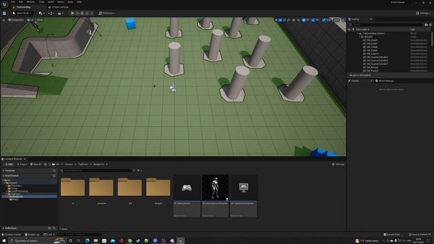Image resolution: width=434 pixels, height=244 pixels.
Task: Click Save All in the Content Browser
Action: 36,164
